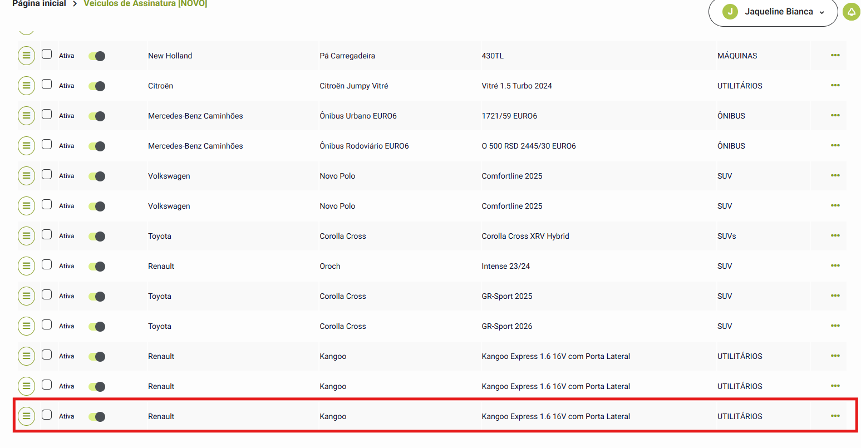Open three-dot menu for Ônibus Rodoviário EURO6

835,146
